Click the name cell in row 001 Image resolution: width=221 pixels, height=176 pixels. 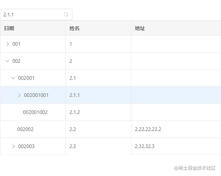tap(98, 44)
